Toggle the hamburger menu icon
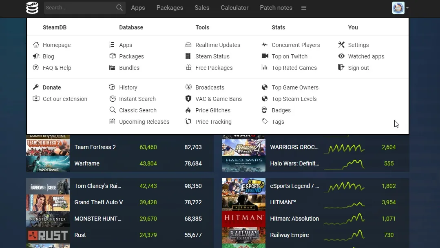The height and width of the screenshot is (248, 440). pos(303,8)
